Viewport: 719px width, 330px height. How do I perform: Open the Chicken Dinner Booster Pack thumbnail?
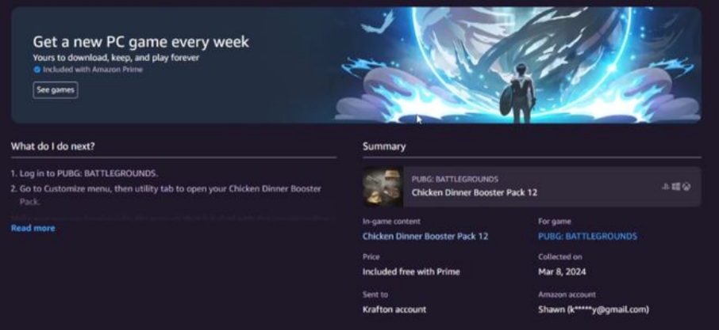[383, 187]
